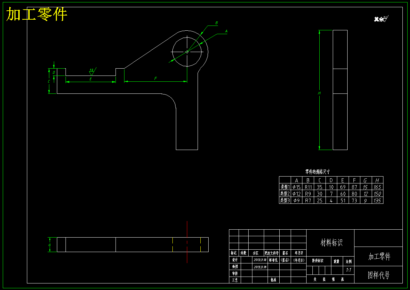Click the G dimension label beside the bottom view
This screenshot has width=410, height=290.
click(x=50, y=245)
